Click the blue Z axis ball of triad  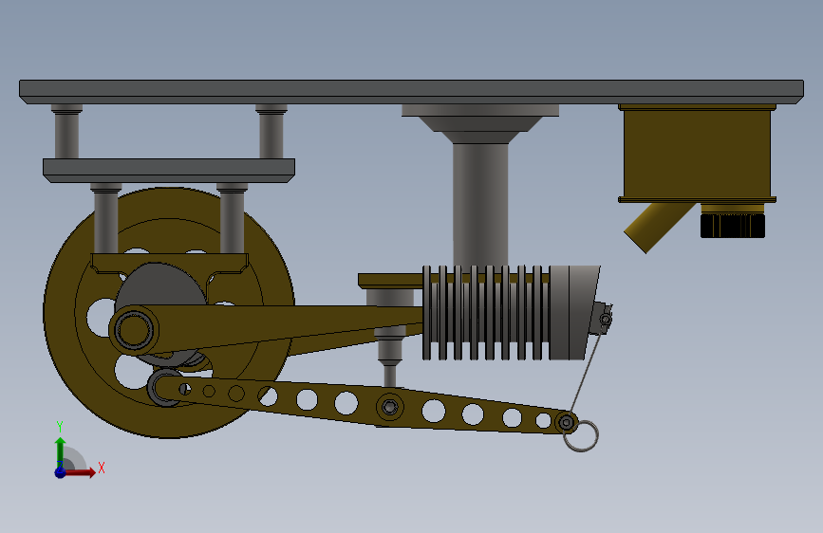coord(60,472)
